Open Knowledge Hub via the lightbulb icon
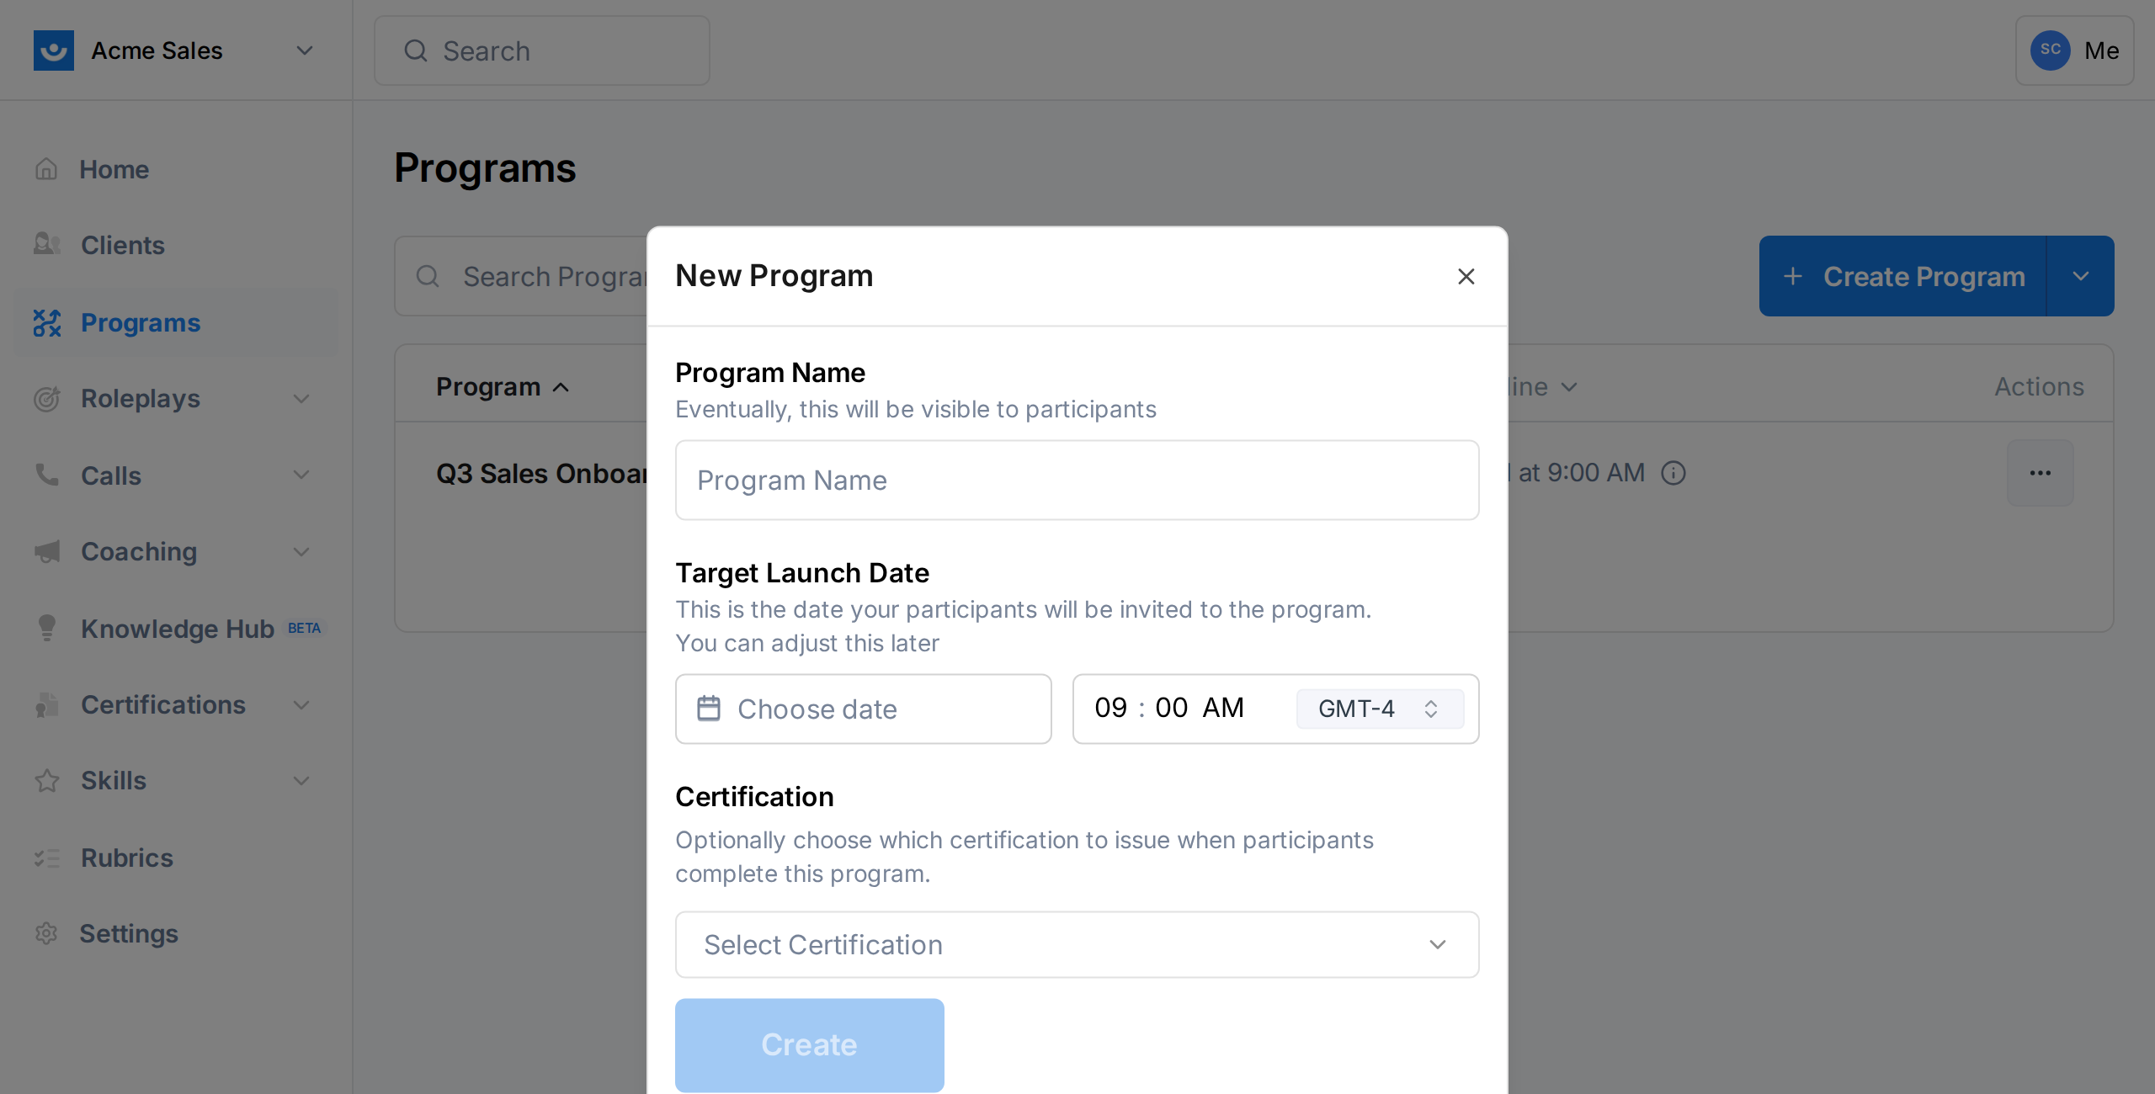 click(46, 629)
